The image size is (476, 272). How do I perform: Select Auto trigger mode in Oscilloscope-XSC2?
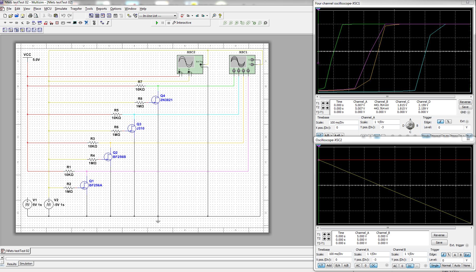tap(457, 265)
